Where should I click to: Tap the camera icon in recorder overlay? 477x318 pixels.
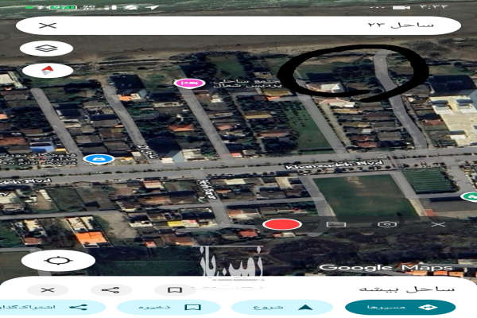point(387,225)
